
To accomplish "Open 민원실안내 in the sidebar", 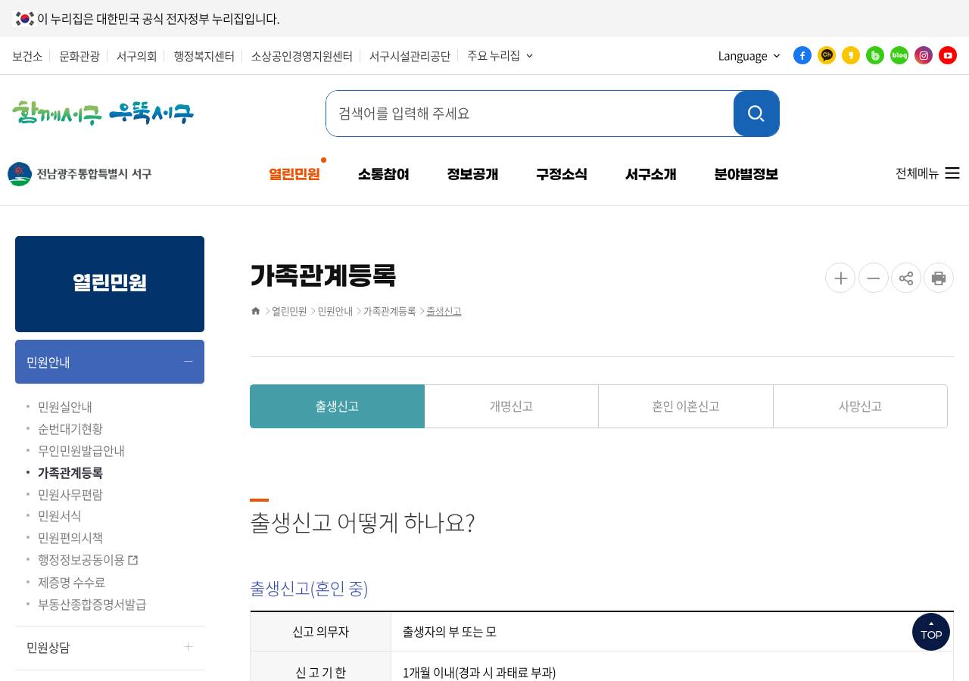I will click(65, 407).
